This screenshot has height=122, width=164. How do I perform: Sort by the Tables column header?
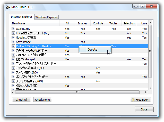tap(114, 23)
